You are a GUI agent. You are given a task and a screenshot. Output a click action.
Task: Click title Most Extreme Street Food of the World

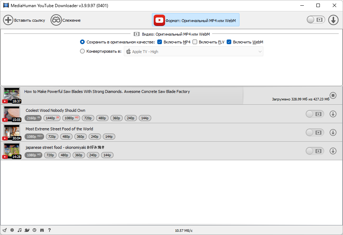[59, 129]
